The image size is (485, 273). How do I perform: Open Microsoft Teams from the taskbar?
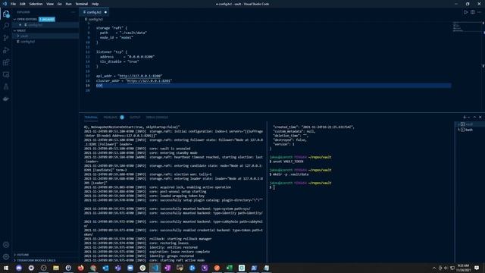[118, 268]
